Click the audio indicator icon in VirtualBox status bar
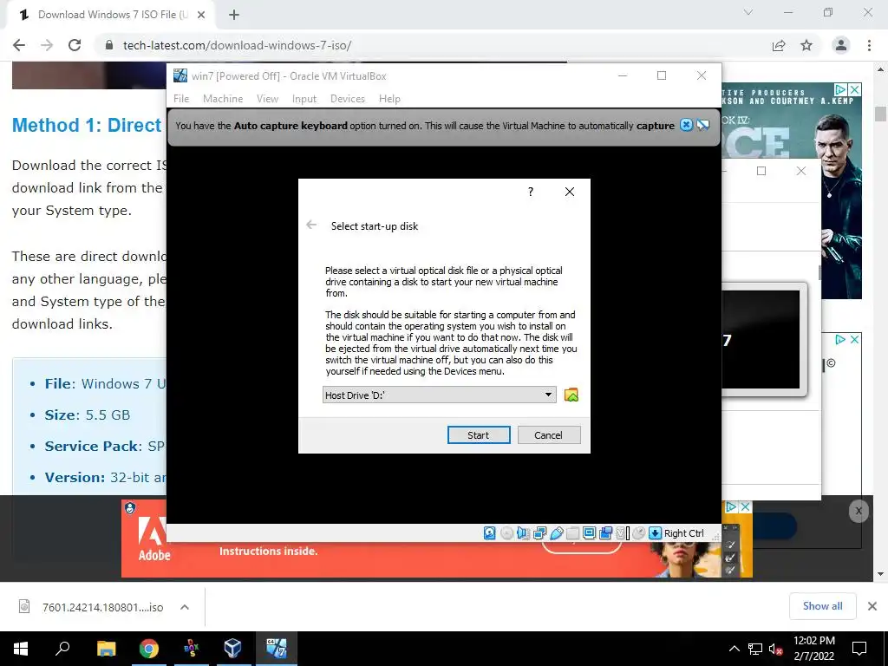Viewport: 888px width, 666px height. (x=523, y=533)
